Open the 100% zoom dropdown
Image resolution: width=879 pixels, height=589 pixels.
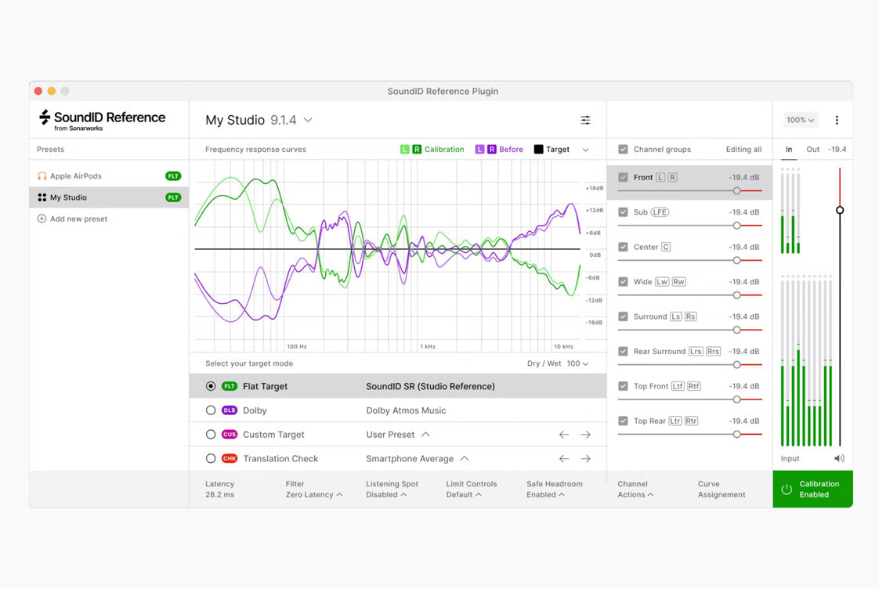point(801,120)
